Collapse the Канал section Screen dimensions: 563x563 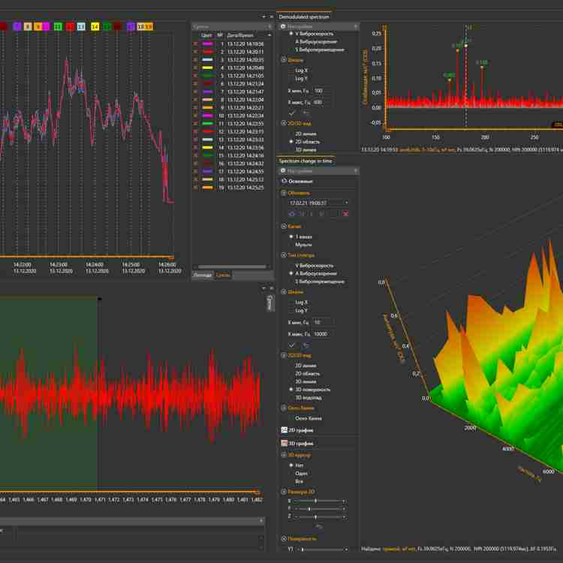(283, 226)
